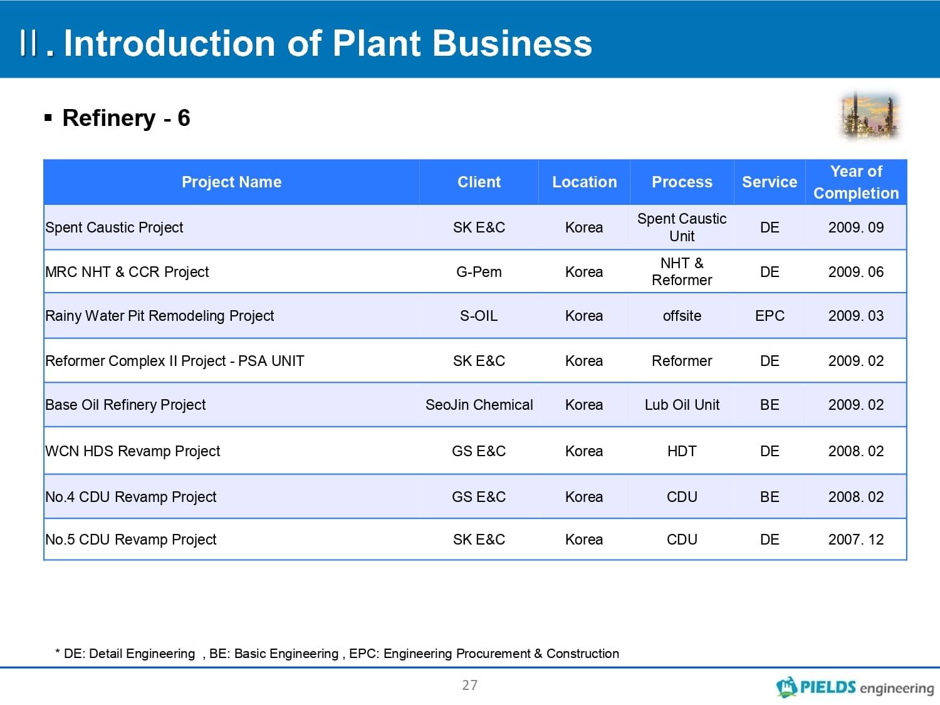The image size is (940, 705).
Task: Click 'EPC' service cell
Action: (x=770, y=316)
